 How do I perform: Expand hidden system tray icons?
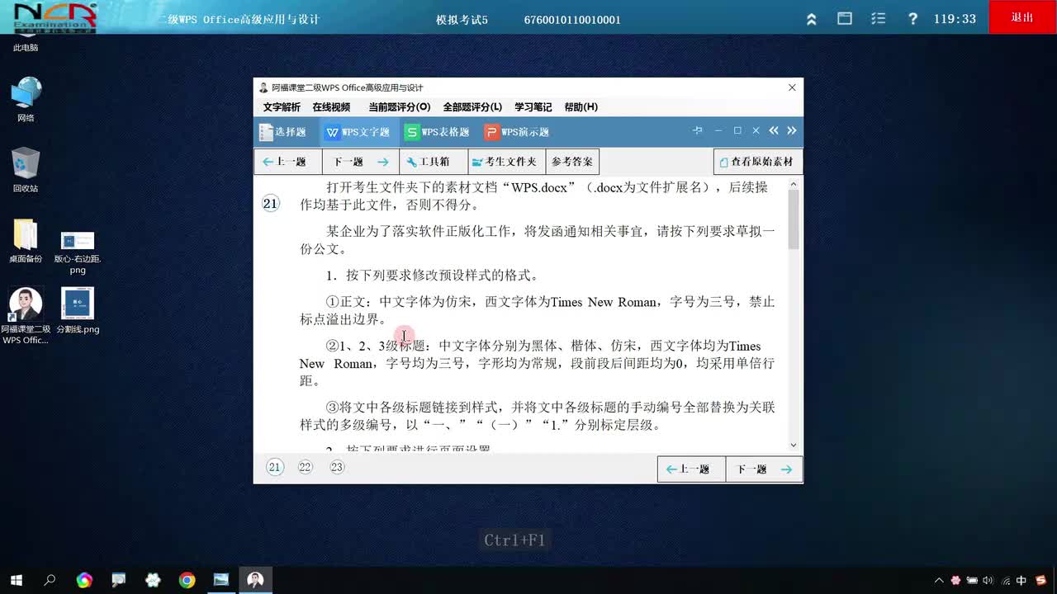(939, 581)
